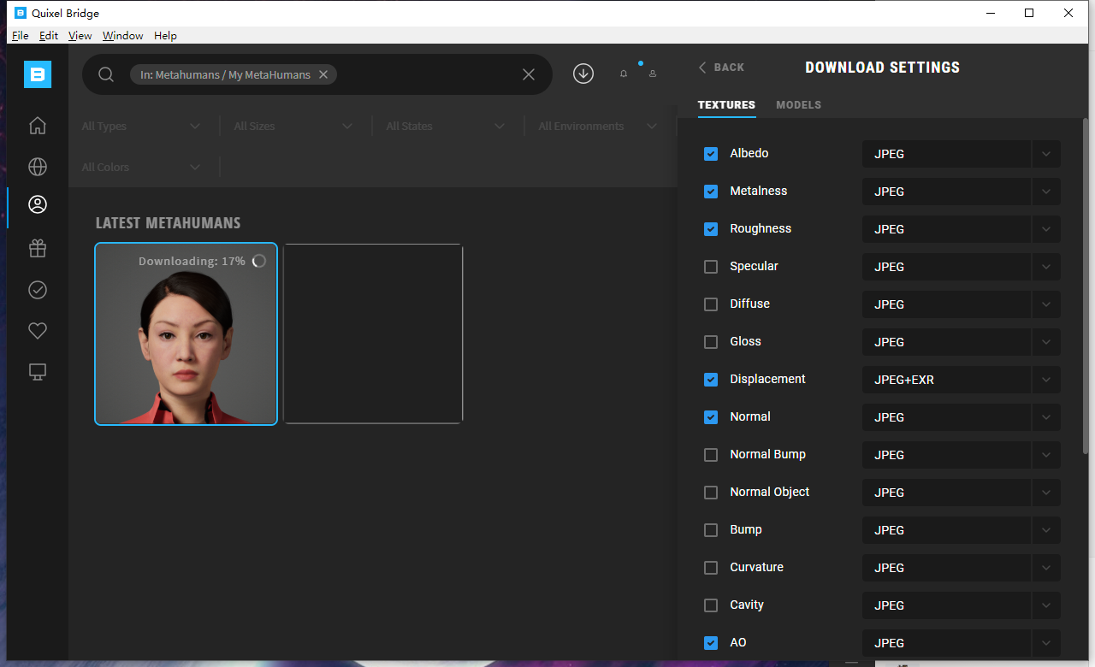Viewport: 1095px width, 667px height.
Task: Enable the Specular checkbox
Action: pyautogui.click(x=711, y=267)
